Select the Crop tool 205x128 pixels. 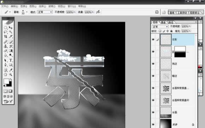coord(5,37)
